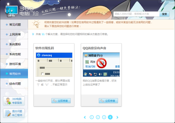Click the zionceq gear icon in thumbnail
This screenshot has width=175, height=123.
38,55
